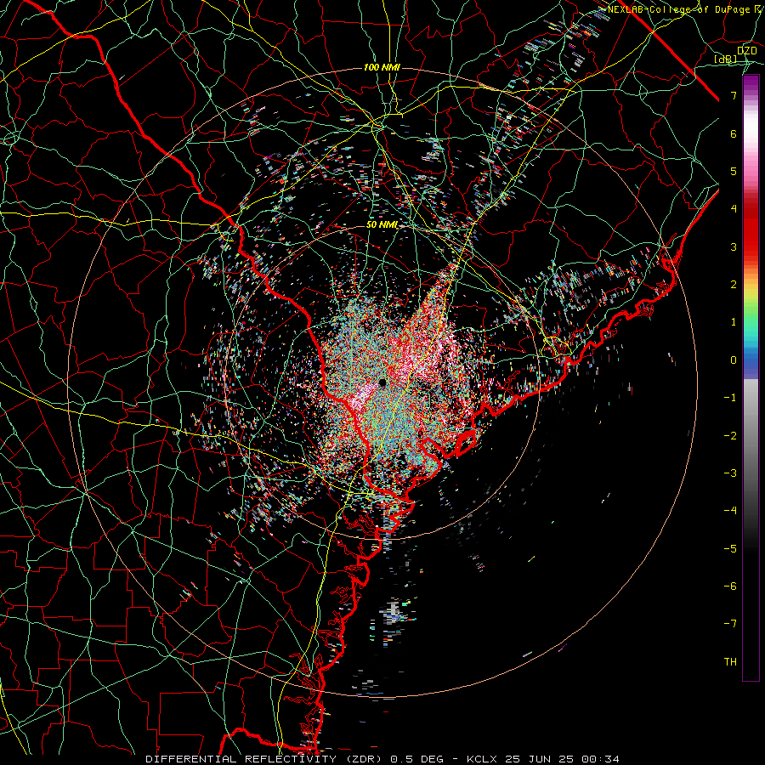The width and height of the screenshot is (765, 765).
Task: Click the purple top of the color bar
Action: (751, 83)
